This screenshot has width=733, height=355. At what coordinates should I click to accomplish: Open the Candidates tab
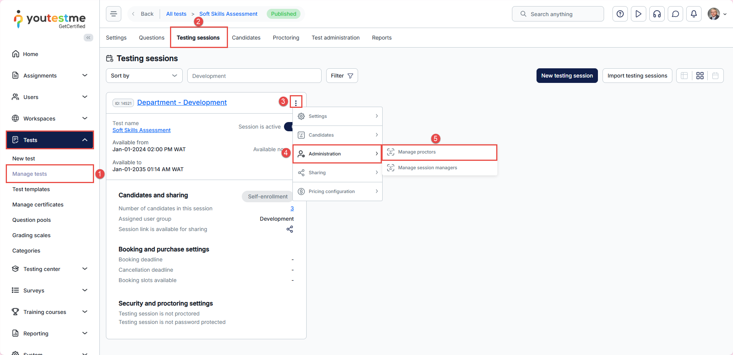[246, 38]
